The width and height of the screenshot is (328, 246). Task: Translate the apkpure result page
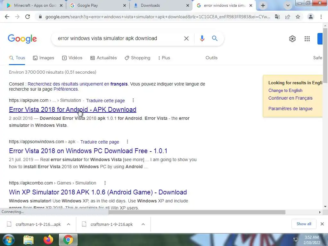click(105, 101)
